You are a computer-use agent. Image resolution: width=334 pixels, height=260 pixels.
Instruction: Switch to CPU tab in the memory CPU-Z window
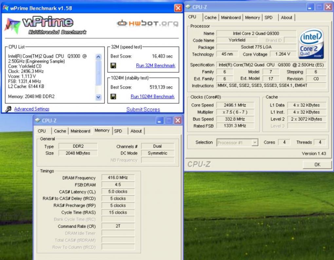point(42,131)
